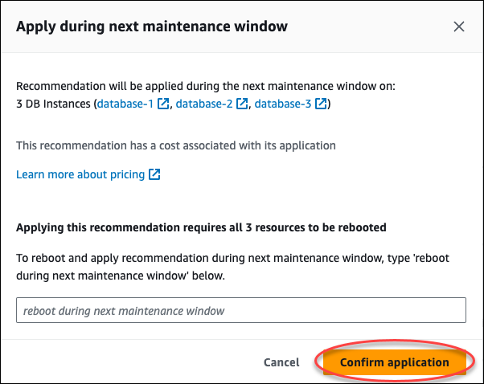Click the '3 DB Instances' text
Viewport: 484px width, 384px height.
pyautogui.click(x=53, y=104)
